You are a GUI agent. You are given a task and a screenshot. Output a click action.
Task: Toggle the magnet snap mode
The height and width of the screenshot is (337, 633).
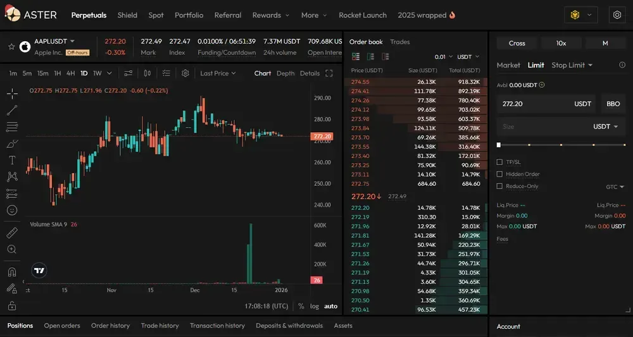click(x=12, y=272)
